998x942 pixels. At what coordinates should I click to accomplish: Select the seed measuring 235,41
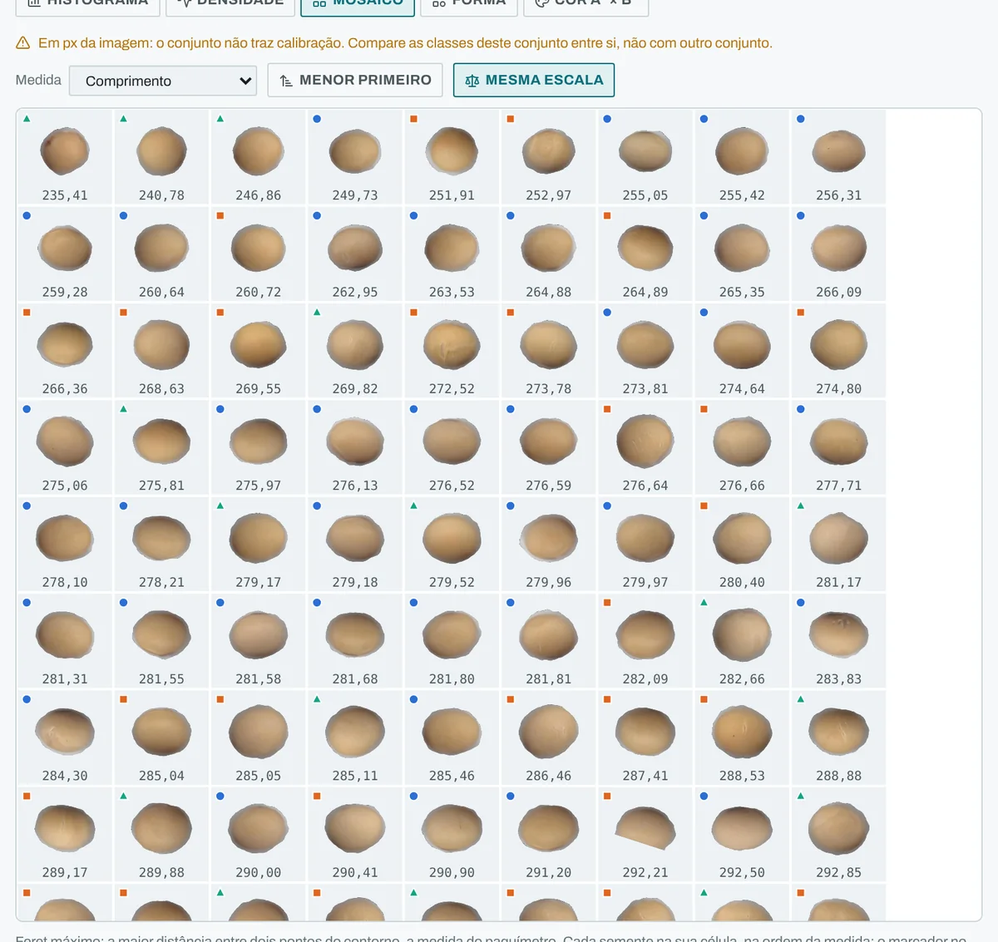65,157
